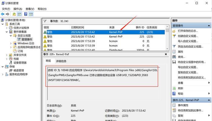Open the Help menu
Viewport: 212px width, 121px height.
pyautogui.click(x=42, y=9)
